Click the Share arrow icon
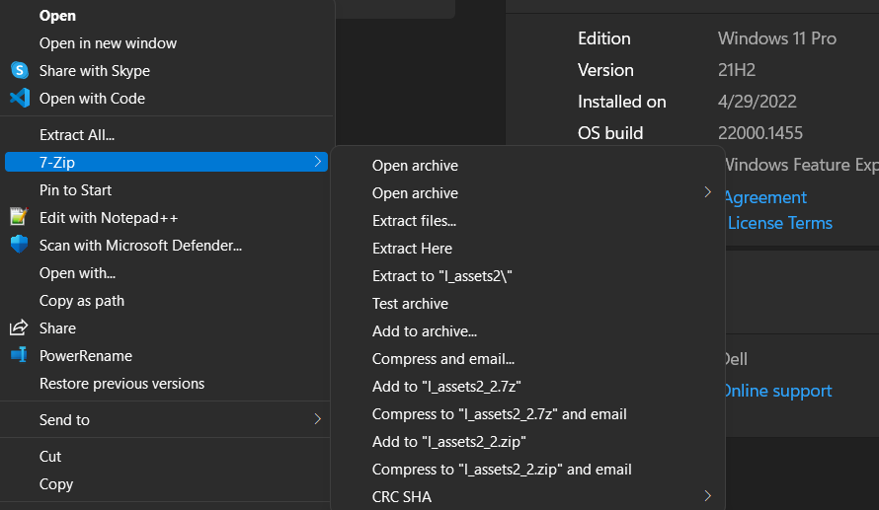The height and width of the screenshot is (510, 879). [x=19, y=328]
